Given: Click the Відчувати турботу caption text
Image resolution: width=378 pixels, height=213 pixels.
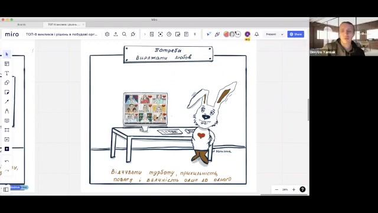Looking at the screenshot, I should (x=171, y=176).
